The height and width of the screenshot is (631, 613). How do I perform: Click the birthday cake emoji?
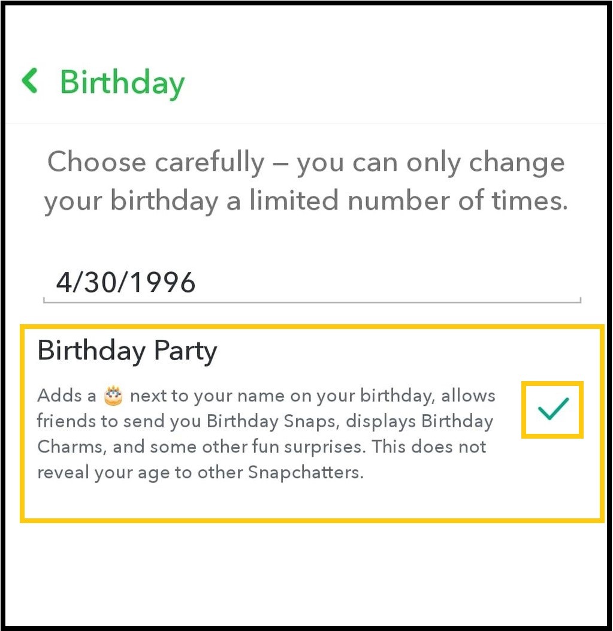tap(113, 396)
